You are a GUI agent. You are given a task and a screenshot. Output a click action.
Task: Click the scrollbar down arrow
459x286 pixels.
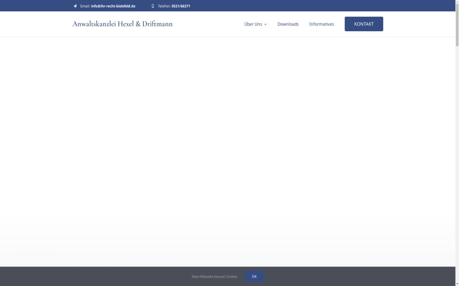tap(457, 284)
